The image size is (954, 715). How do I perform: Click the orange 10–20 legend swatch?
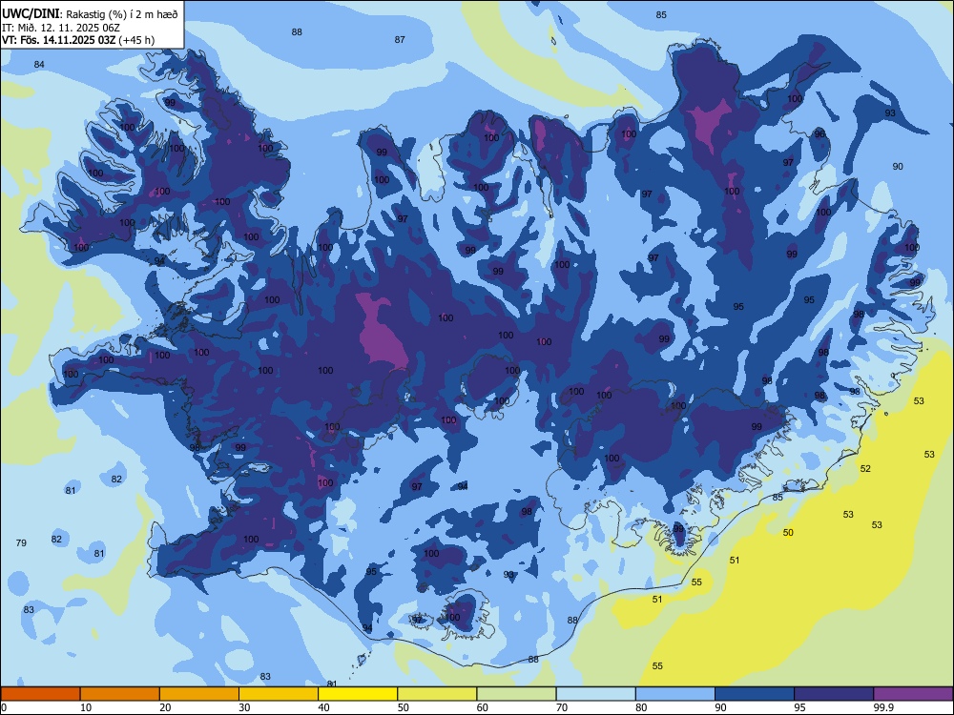(x=120, y=694)
